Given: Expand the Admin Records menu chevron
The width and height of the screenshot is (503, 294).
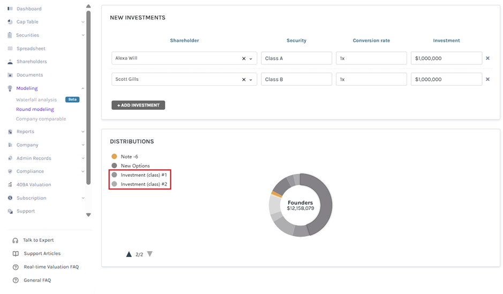Looking at the screenshot, I should click(x=83, y=159).
